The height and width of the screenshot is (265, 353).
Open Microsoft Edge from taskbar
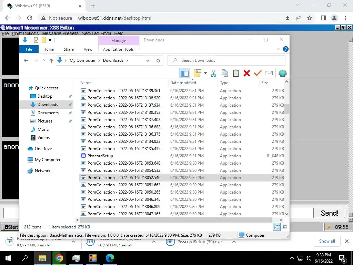tap(110, 258)
